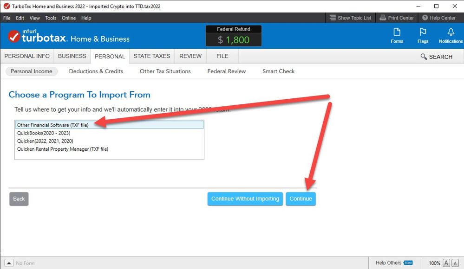Increase text size with larger A button
Image resolution: width=464 pixels, height=269 pixels.
pyautogui.click(x=446, y=263)
